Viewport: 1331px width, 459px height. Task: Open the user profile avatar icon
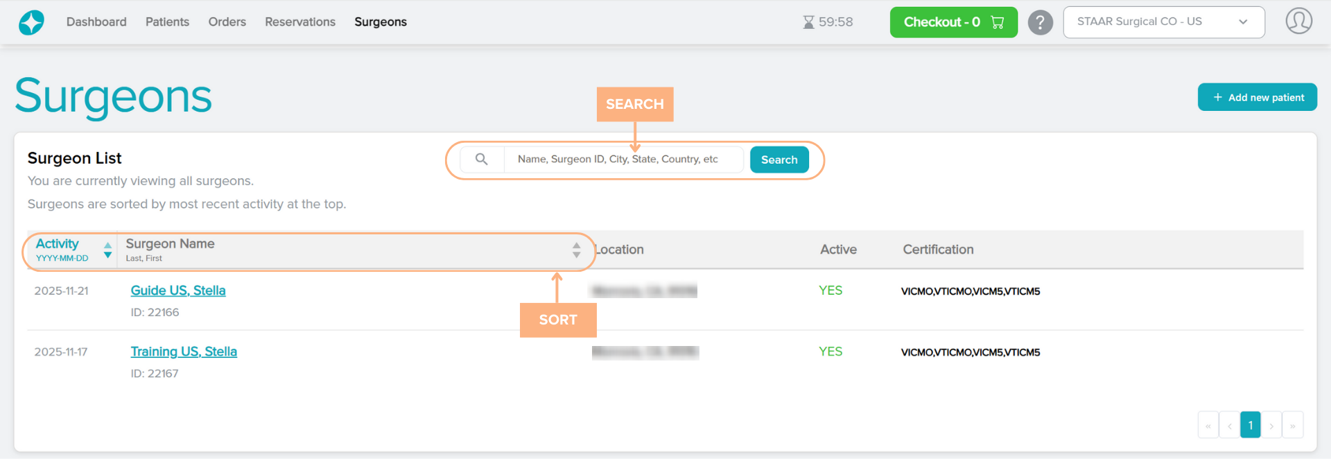[1298, 21]
